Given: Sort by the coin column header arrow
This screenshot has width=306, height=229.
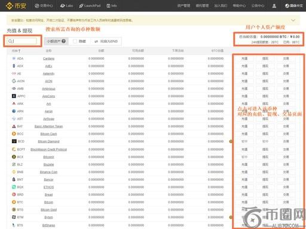Looking at the screenshot, I should (x=19, y=51).
